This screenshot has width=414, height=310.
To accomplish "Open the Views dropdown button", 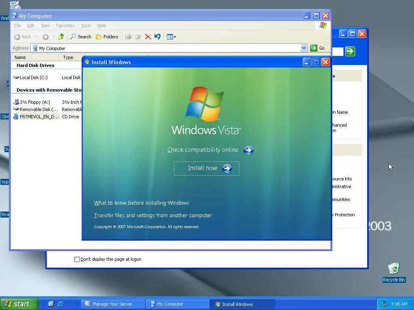I will point(171,37).
